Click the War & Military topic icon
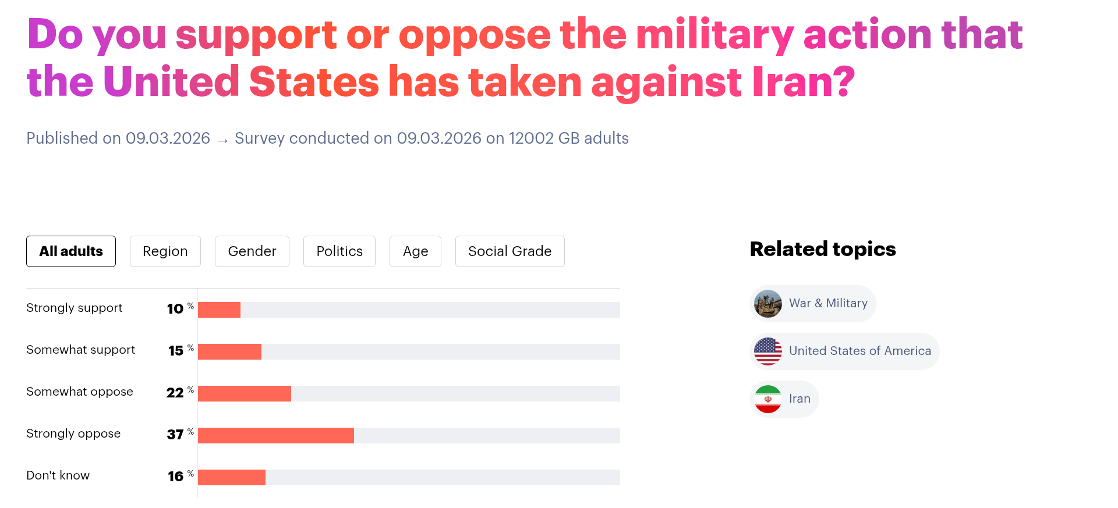The height and width of the screenshot is (508, 1118). (x=768, y=303)
